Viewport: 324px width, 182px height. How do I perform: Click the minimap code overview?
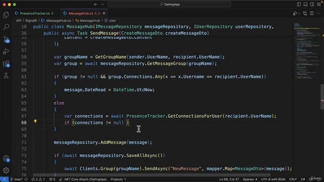[307, 51]
